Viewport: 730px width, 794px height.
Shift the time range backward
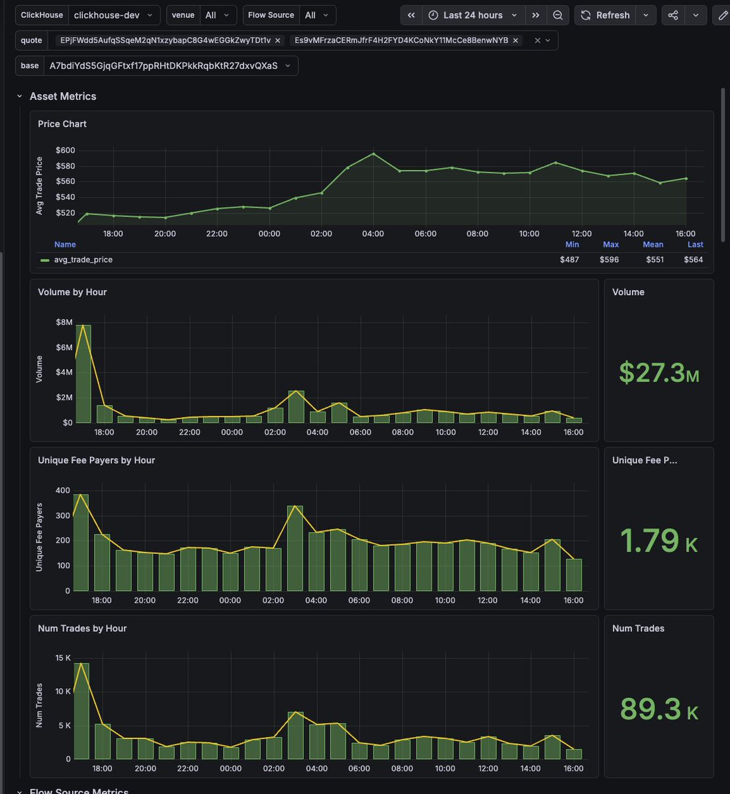[x=411, y=15]
